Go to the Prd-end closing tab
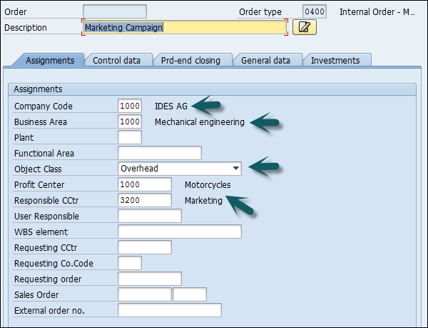This screenshot has width=428, height=328. pos(190,61)
